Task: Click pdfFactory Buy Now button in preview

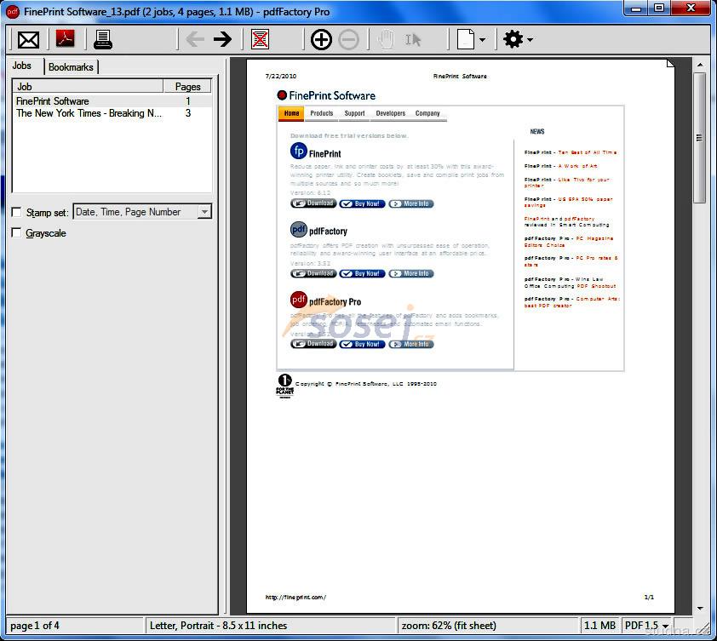Action: click(x=362, y=274)
